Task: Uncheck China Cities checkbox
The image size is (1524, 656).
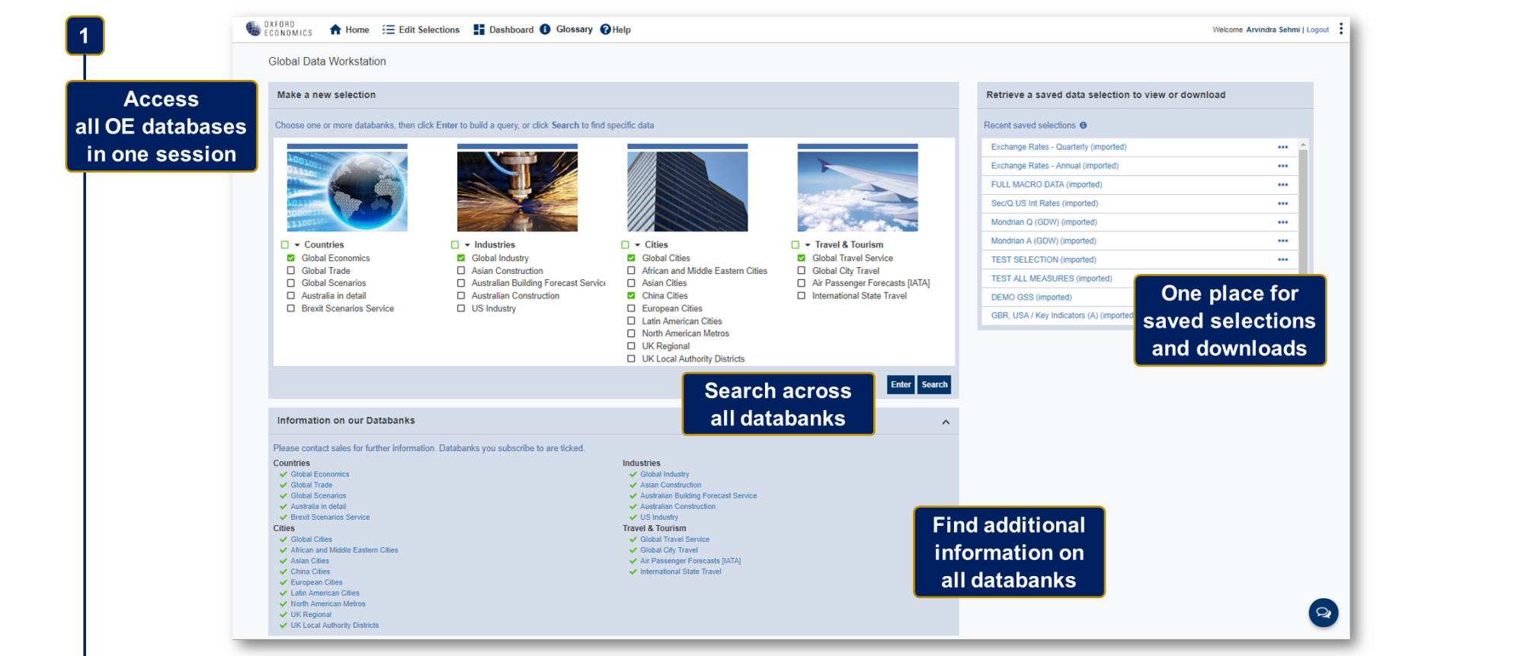Action: pos(631,295)
